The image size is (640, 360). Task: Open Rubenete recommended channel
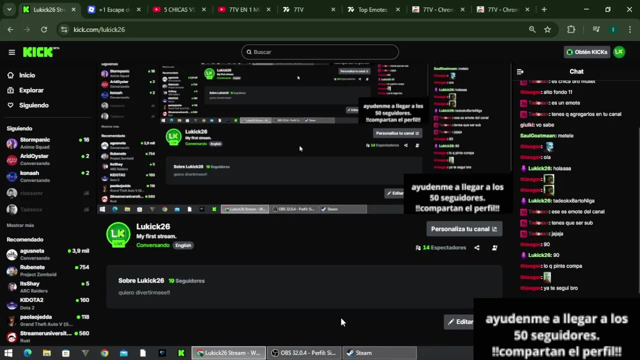pos(48,270)
